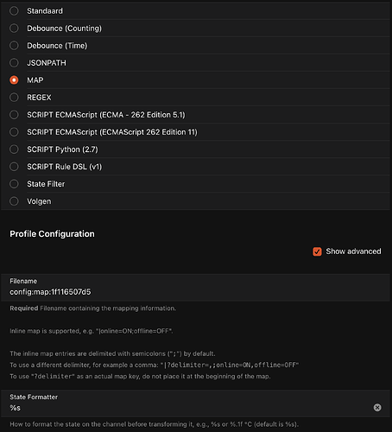Viewport: 392px width, 432px height.
Task: Choose Debounce (Counting) profile
Action: tap(14, 29)
